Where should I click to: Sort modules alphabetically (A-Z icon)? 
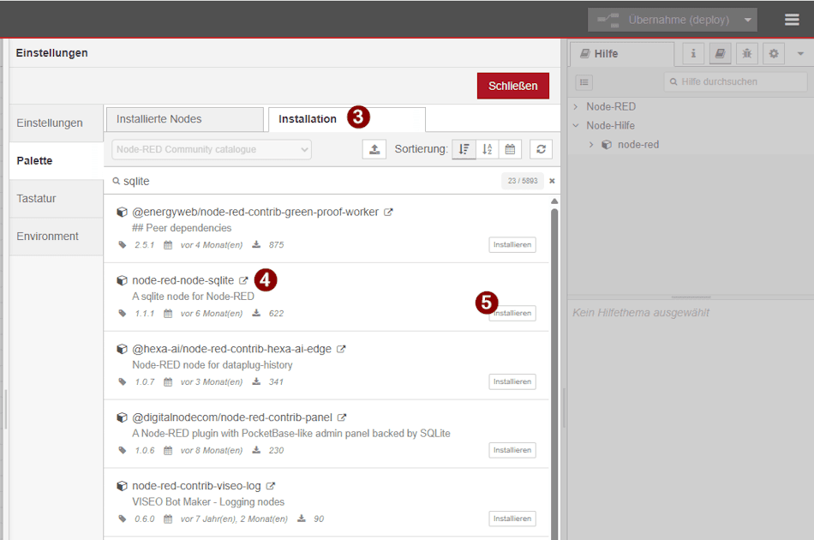pos(486,148)
